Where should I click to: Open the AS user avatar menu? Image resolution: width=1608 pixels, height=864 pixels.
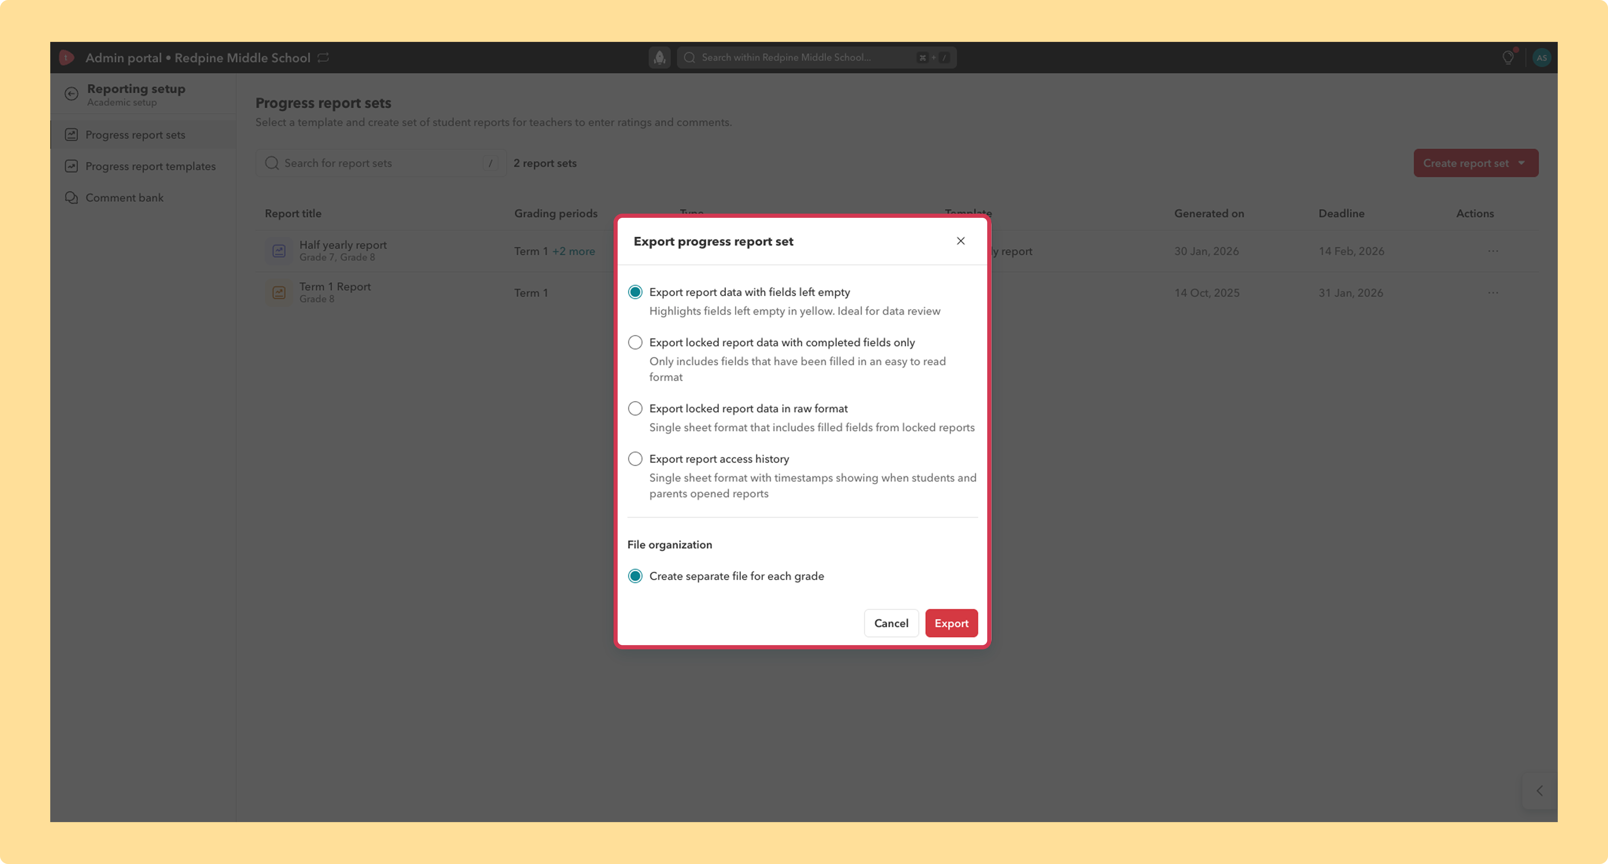point(1541,57)
